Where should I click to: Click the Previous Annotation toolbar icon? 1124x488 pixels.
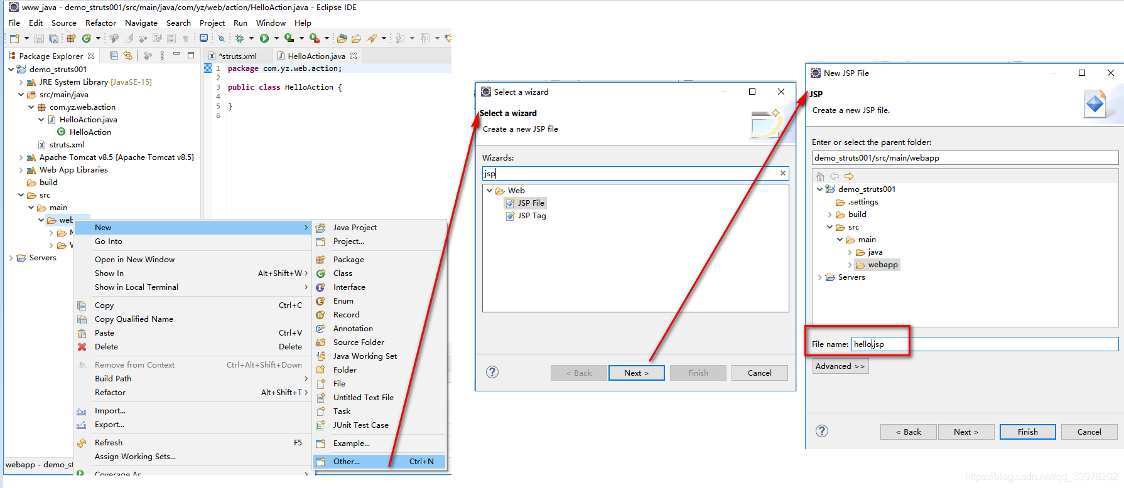tap(425, 38)
